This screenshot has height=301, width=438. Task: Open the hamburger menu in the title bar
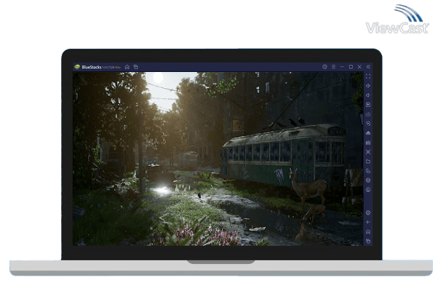pos(333,67)
